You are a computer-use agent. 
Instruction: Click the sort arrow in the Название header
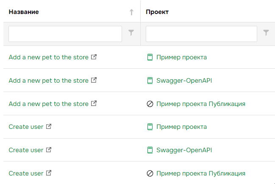click(131, 12)
